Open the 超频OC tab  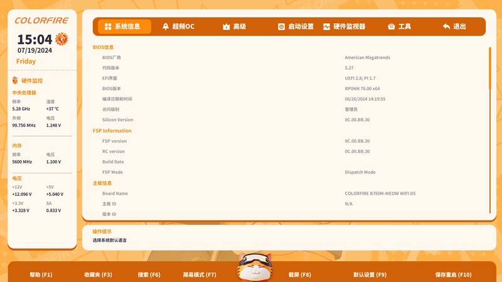click(x=183, y=27)
